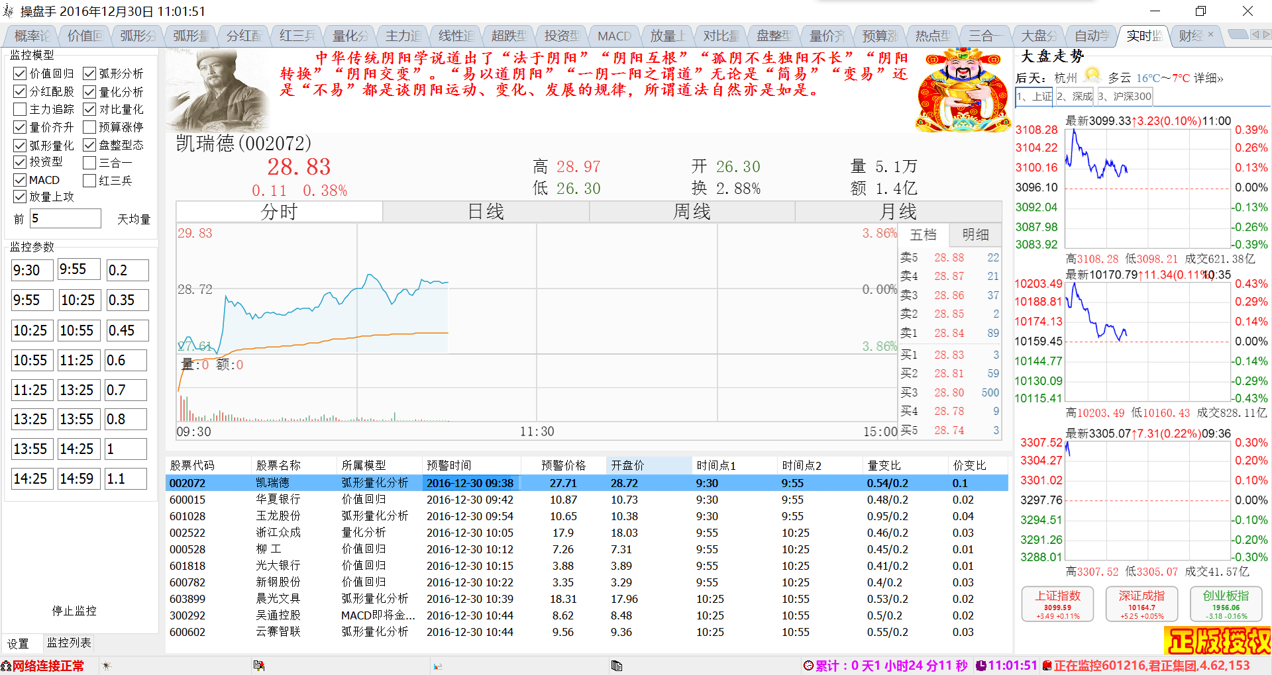The image size is (1272, 675).
Task: Click 停止监控 button
Action: (74, 611)
